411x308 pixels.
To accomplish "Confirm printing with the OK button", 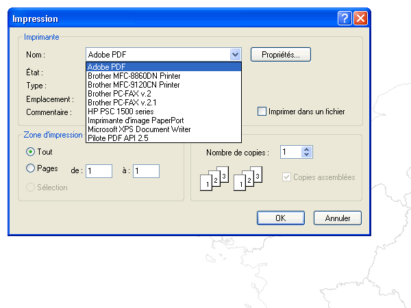I will click(x=281, y=218).
